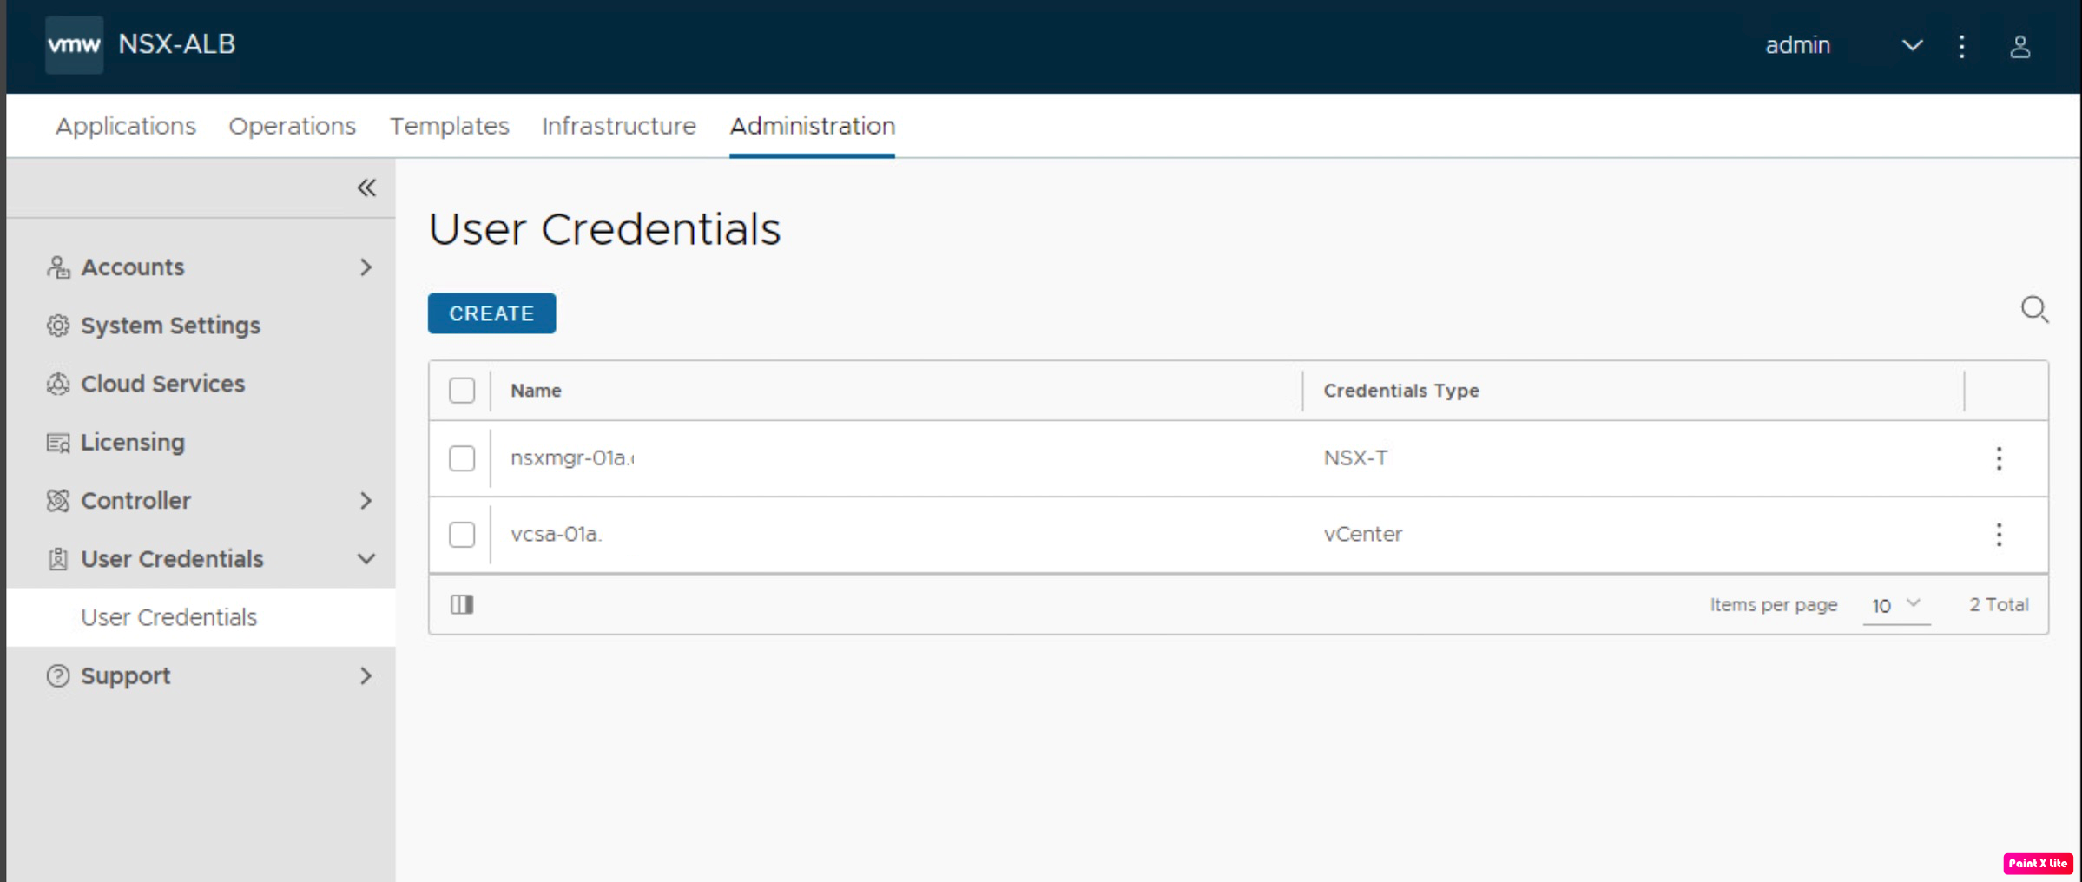
Task: Open the admin account dropdown
Action: pyautogui.click(x=1912, y=45)
